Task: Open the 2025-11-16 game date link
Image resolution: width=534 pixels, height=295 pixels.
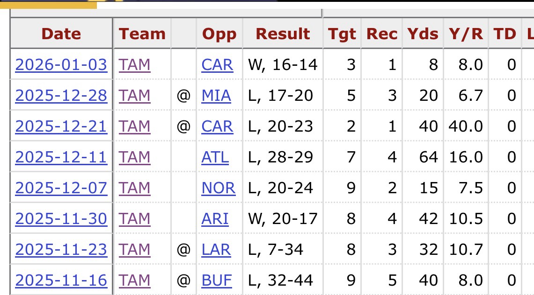Action: (x=61, y=280)
